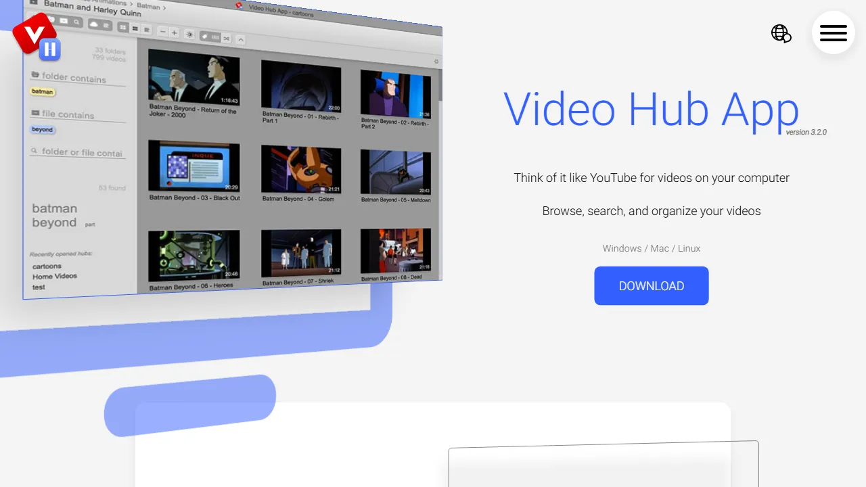Open the hamburger menu at top right

click(x=834, y=32)
